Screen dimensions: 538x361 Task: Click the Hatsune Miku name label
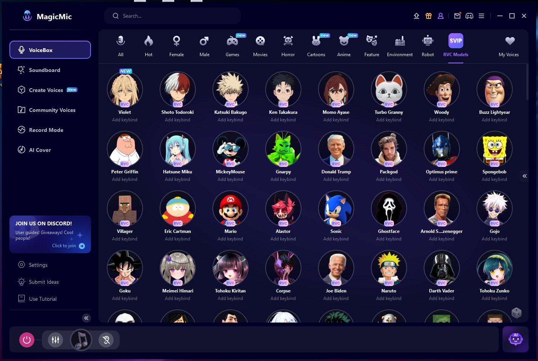point(178,172)
